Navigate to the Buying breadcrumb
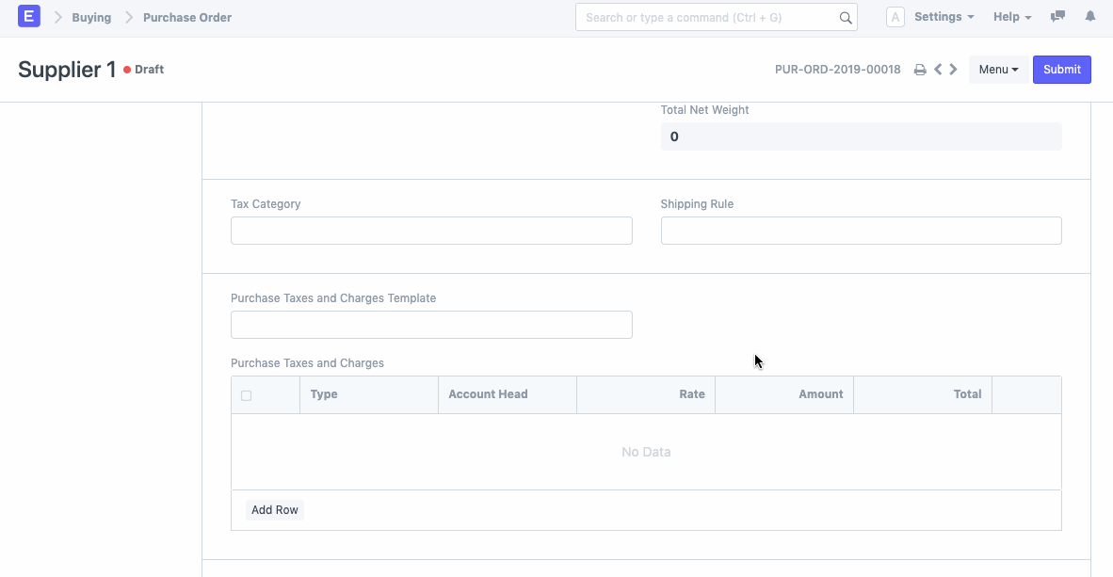Viewport: 1113px width, 577px height. 91,17
